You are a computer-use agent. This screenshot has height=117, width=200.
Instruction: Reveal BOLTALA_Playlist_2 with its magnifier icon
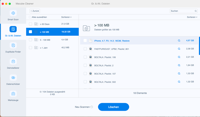(x=179, y=65)
